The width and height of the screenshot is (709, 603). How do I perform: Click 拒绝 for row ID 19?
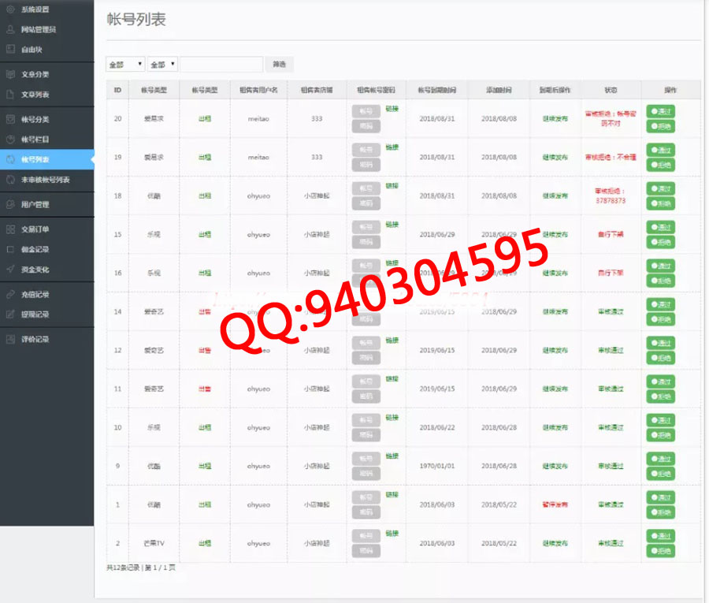pos(660,165)
